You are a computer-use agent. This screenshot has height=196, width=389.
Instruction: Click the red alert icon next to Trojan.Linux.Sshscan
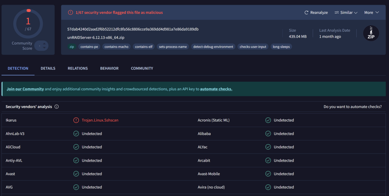pos(76,120)
